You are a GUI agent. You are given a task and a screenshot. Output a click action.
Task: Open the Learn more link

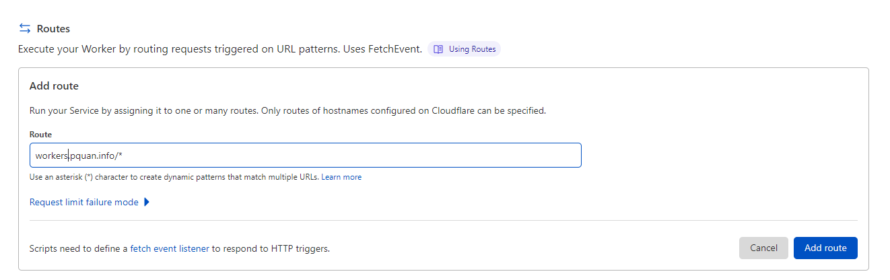pyautogui.click(x=341, y=177)
